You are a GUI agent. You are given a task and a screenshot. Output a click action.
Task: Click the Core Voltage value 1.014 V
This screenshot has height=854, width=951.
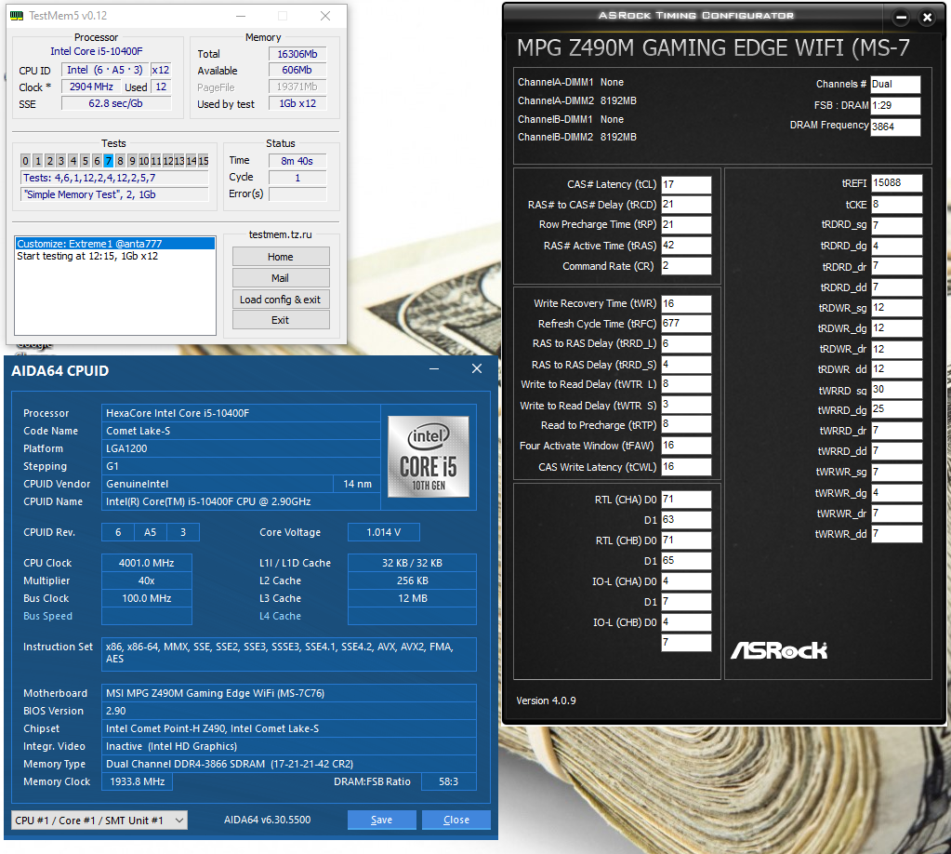(x=383, y=532)
